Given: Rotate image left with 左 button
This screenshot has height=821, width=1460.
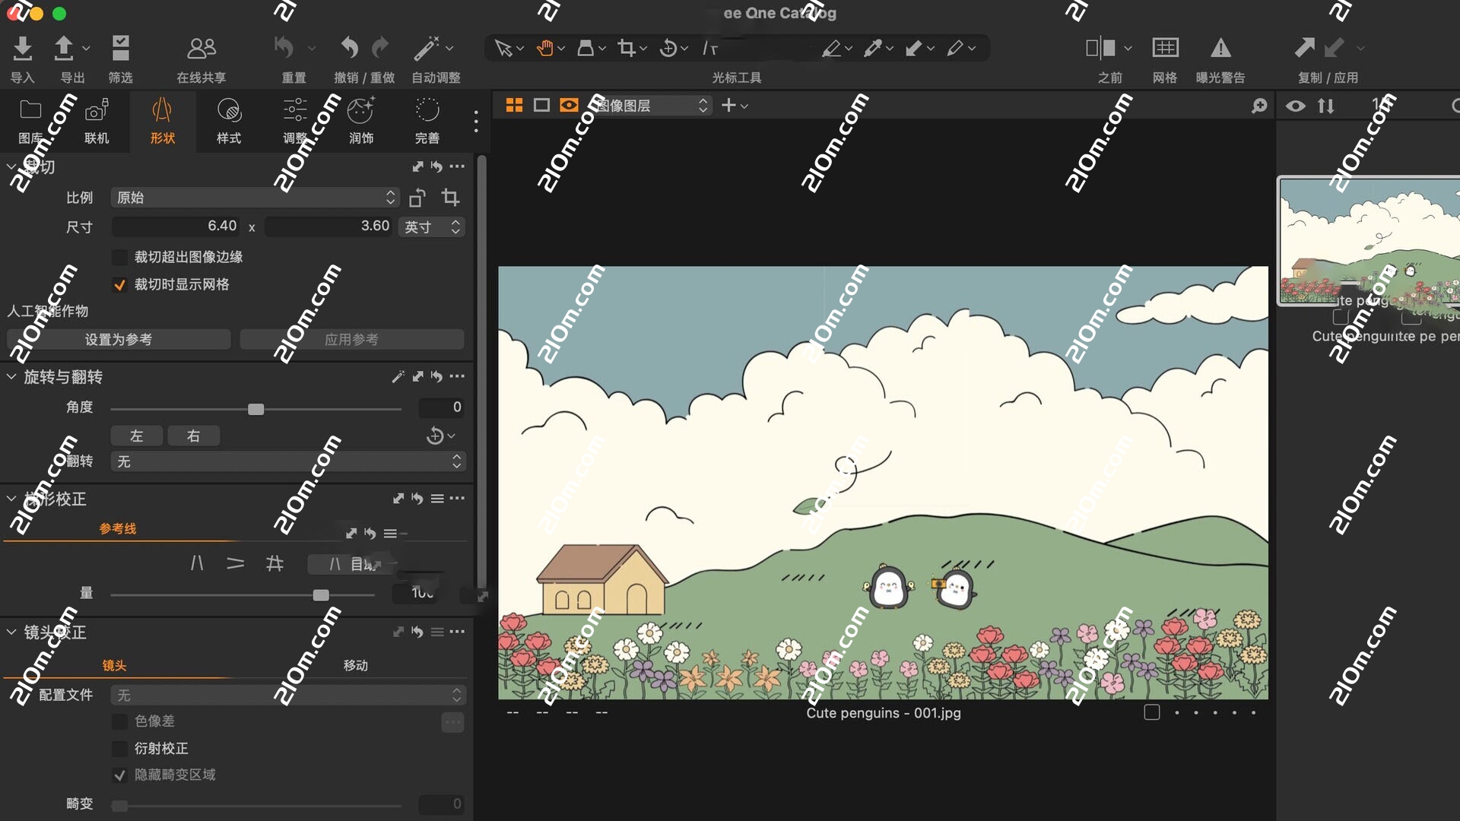Looking at the screenshot, I should click(137, 436).
